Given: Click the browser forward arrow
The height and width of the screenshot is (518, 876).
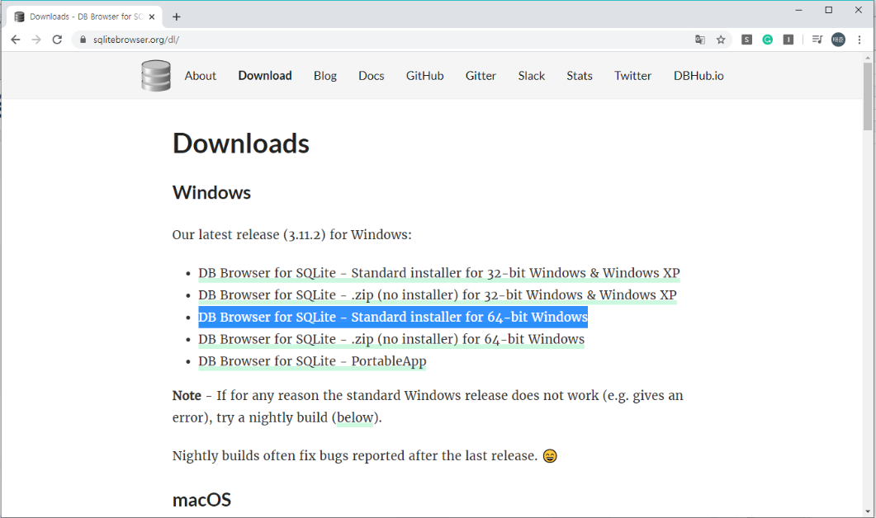Looking at the screenshot, I should [x=36, y=40].
